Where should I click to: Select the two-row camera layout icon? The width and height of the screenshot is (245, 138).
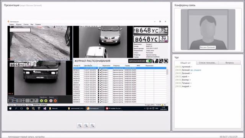click(15, 101)
